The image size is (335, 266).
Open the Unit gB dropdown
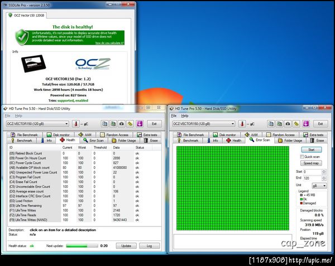click(x=319, y=186)
